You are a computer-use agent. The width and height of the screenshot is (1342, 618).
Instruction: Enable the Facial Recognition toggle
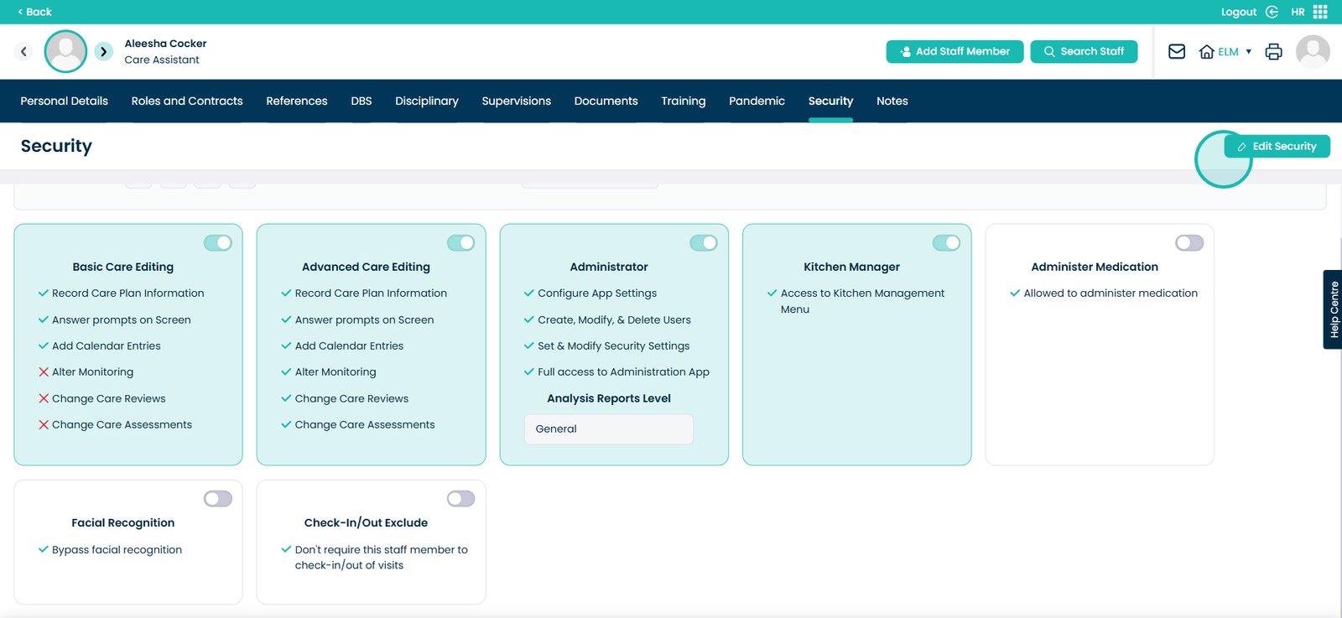[218, 499]
